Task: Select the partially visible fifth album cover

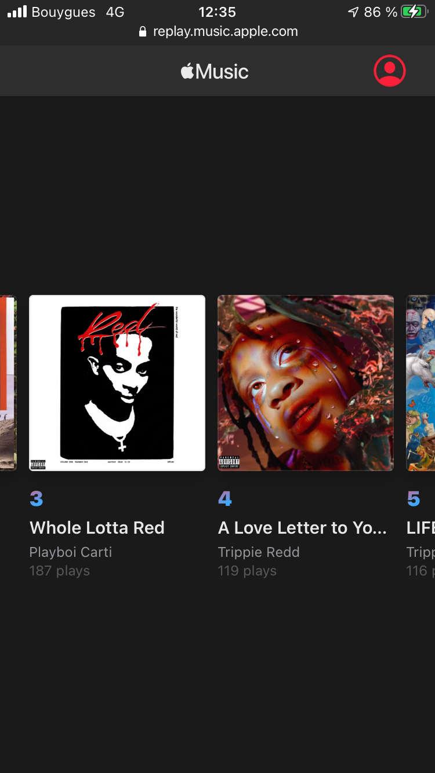Action: tap(420, 383)
